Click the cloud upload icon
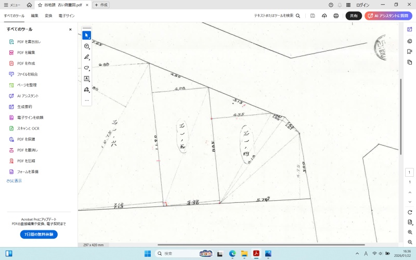 coord(324,16)
